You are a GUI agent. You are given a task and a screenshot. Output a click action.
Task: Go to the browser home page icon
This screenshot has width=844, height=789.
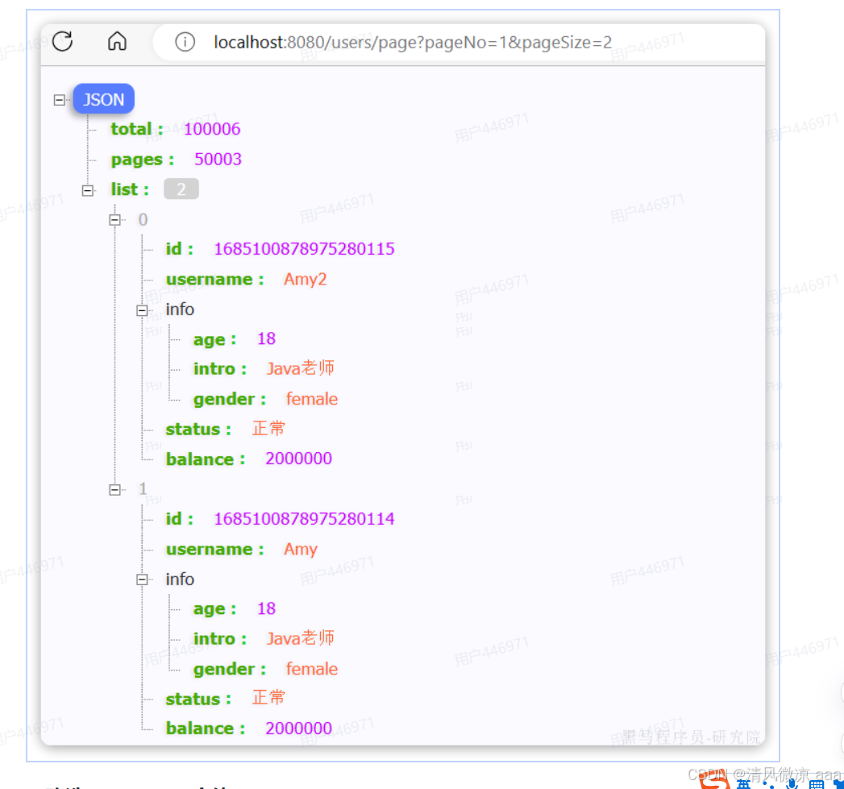(x=117, y=41)
